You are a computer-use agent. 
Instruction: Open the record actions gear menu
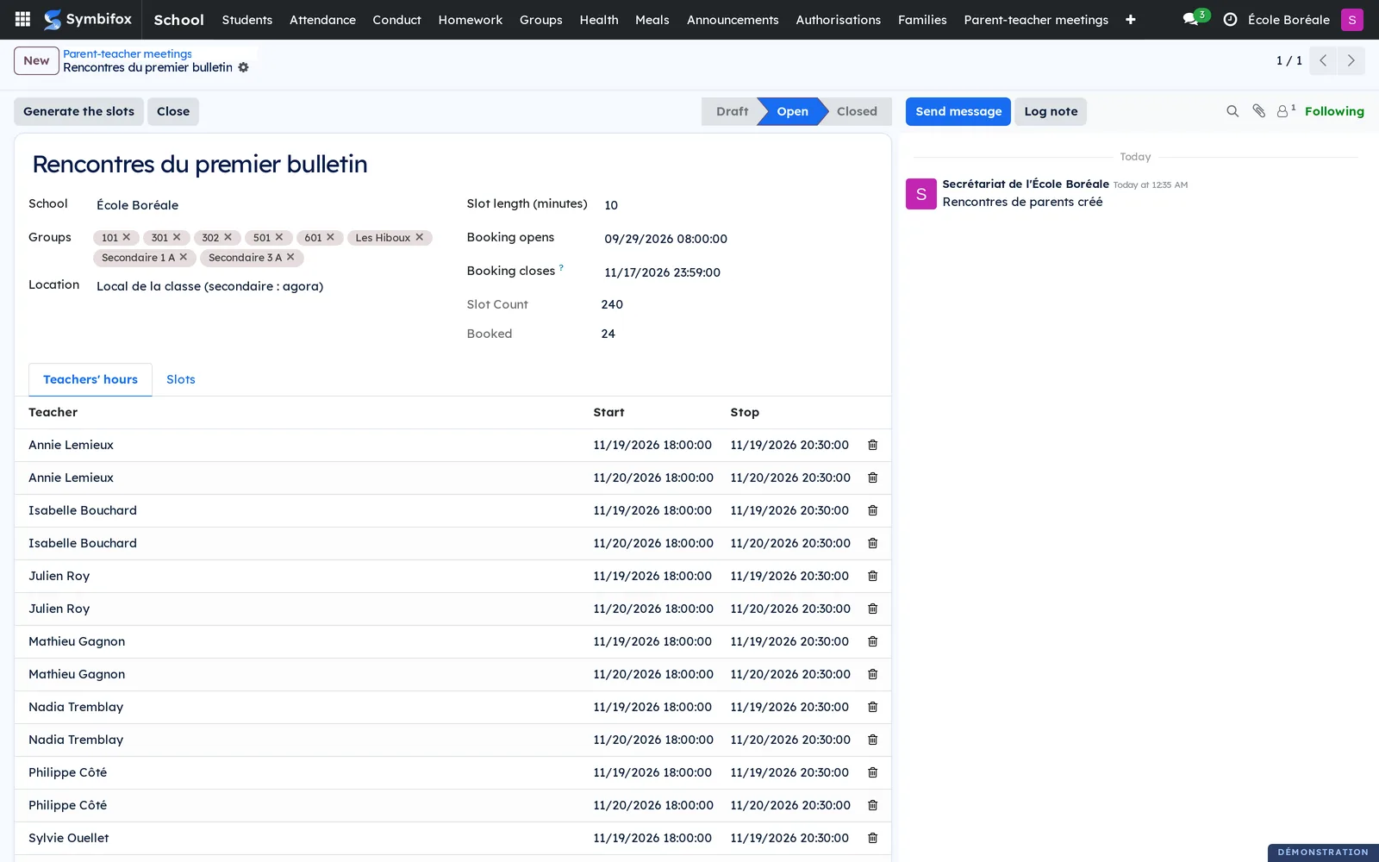[243, 67]
